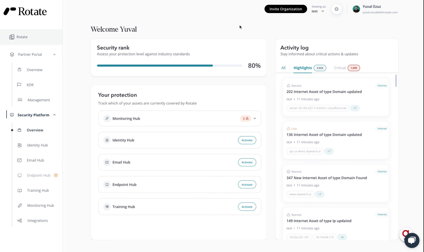Expand the Monitoring Hub row chevron
The width and height of the screenshot is (424, 252).
click(255, 118)
